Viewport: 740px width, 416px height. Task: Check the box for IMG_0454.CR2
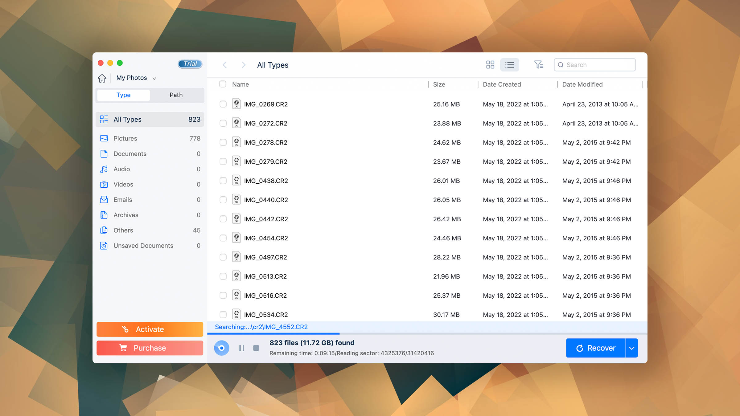[223, 238]
